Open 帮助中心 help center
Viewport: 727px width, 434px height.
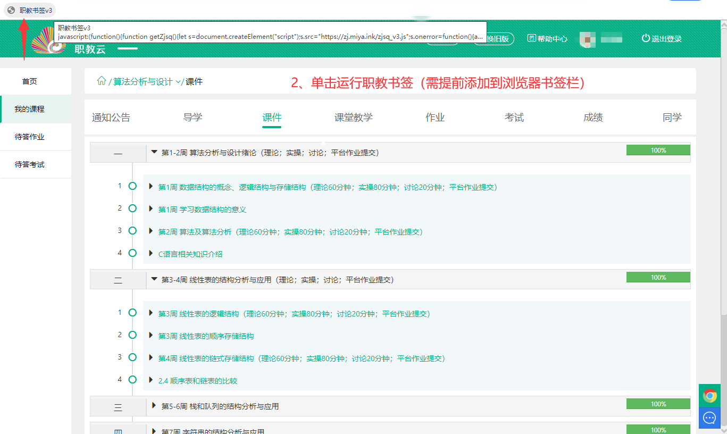point(547,39)
